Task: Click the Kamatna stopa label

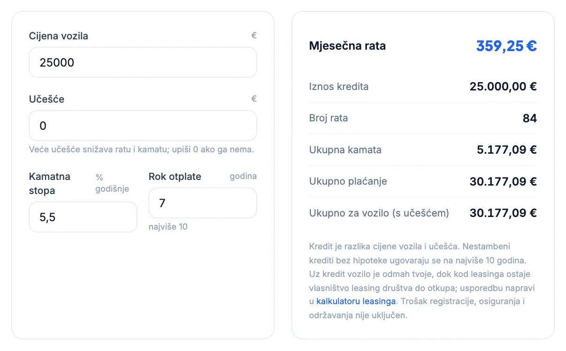Action: coord(50,184)
